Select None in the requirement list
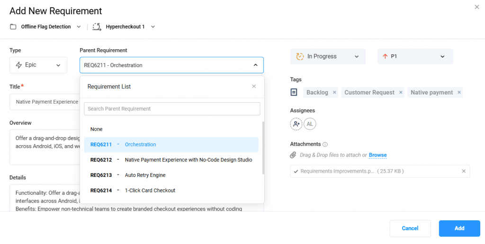 (x=97, y=129)
